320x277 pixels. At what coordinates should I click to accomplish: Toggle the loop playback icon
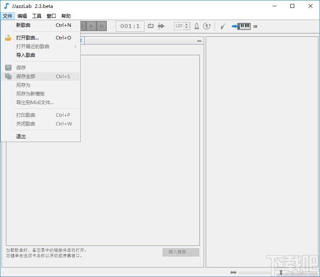tap(151, 26)
